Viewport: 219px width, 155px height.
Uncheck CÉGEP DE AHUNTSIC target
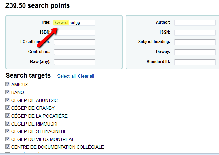tap(8, 100)
